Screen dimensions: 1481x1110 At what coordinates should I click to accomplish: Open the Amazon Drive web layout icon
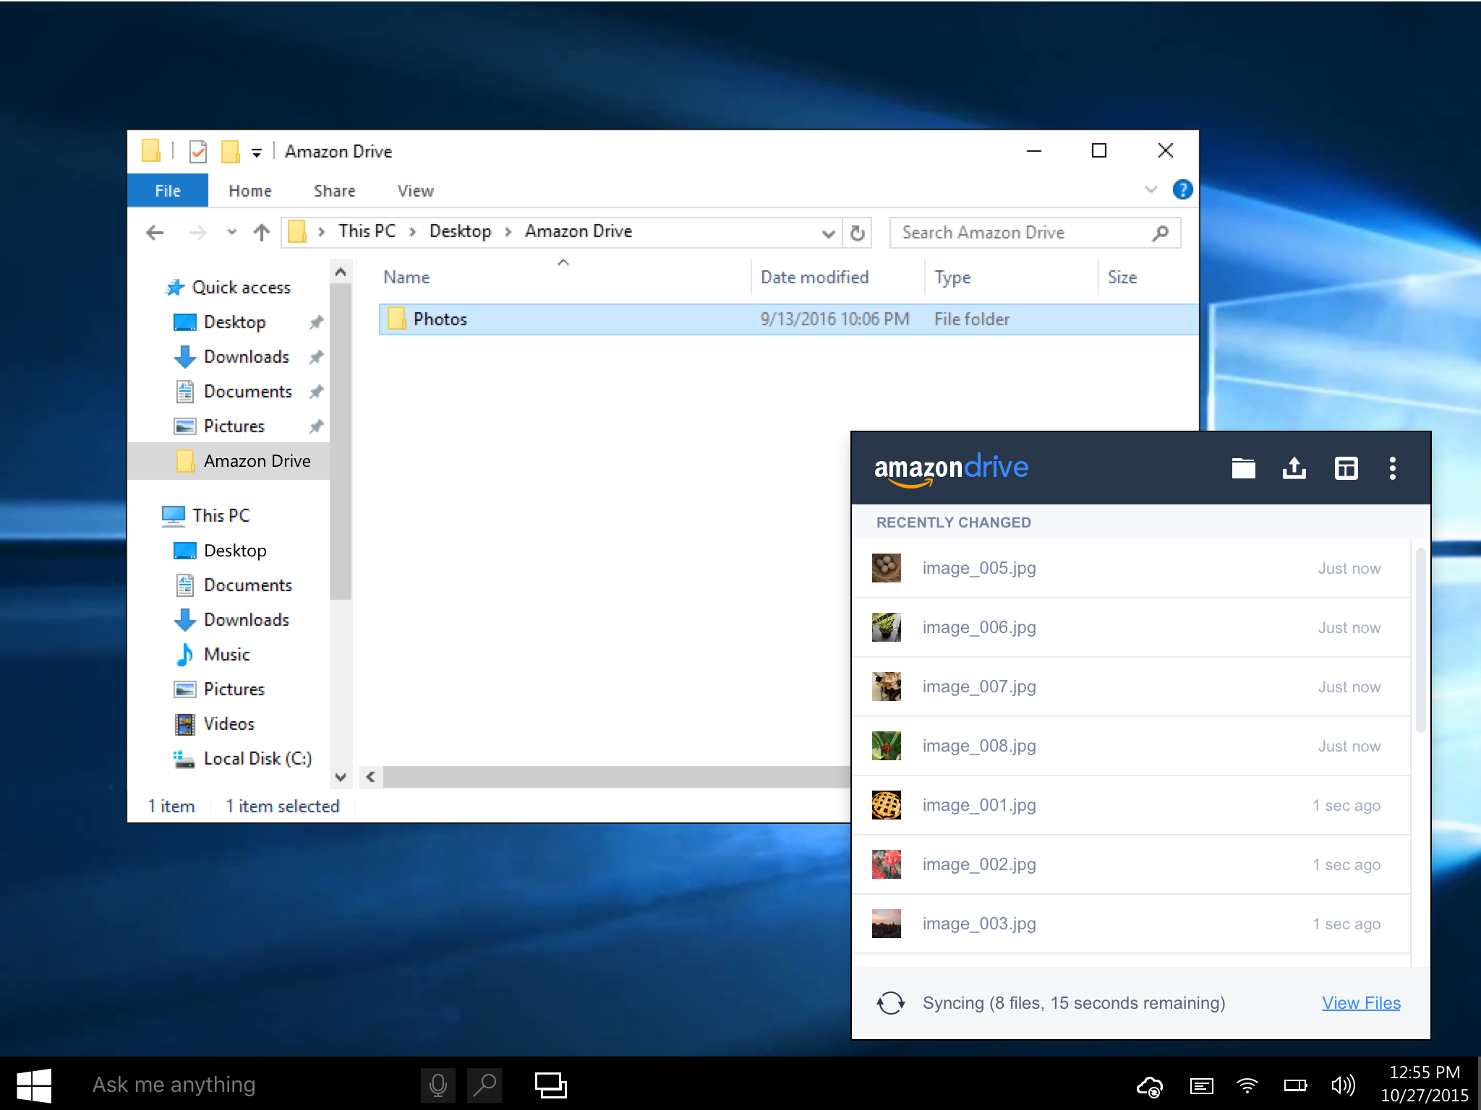(x=1345, y=468)
